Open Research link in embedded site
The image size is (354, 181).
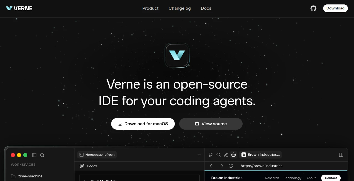(272, 178)
